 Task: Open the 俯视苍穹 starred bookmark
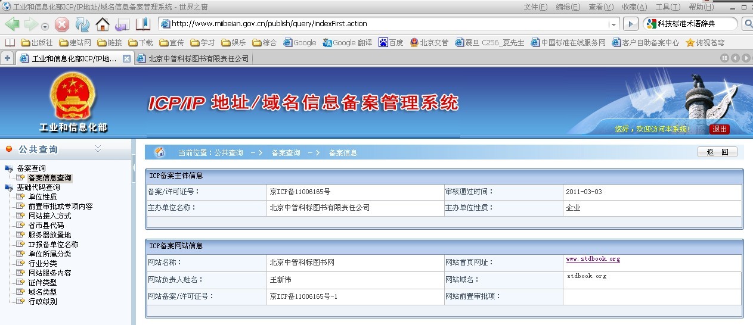(x=706, y=43)
